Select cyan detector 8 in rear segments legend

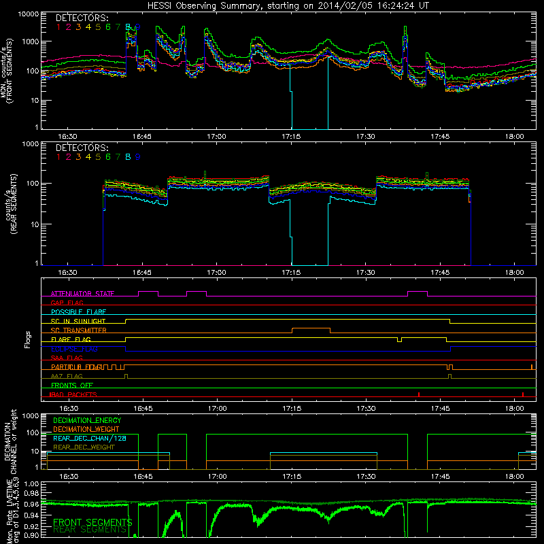[128, 157]
